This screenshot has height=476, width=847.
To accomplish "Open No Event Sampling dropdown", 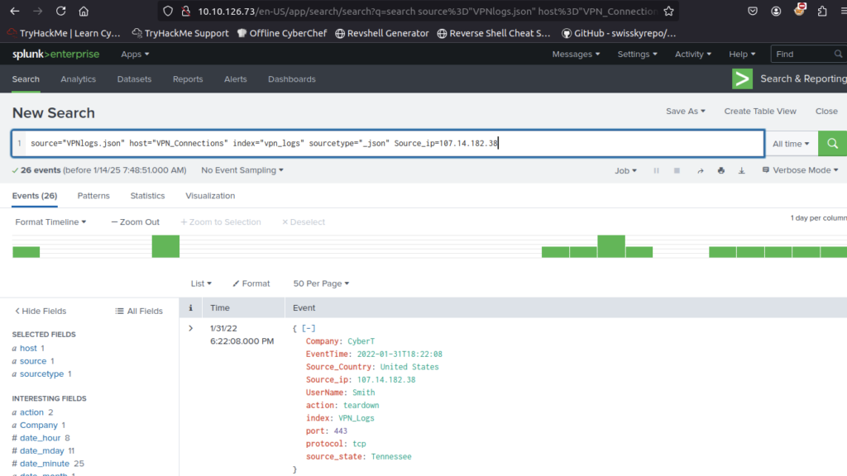I will tap(242, 170).
